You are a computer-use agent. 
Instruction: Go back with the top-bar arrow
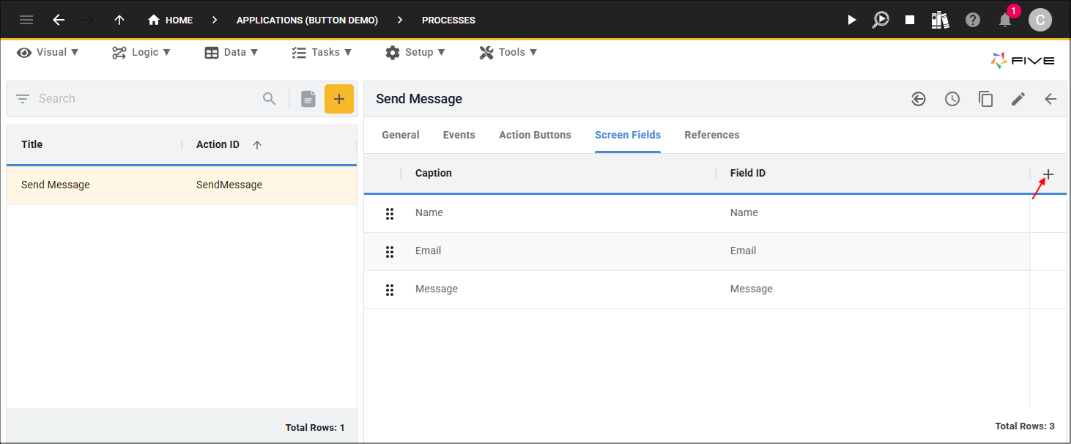point(59,20)
